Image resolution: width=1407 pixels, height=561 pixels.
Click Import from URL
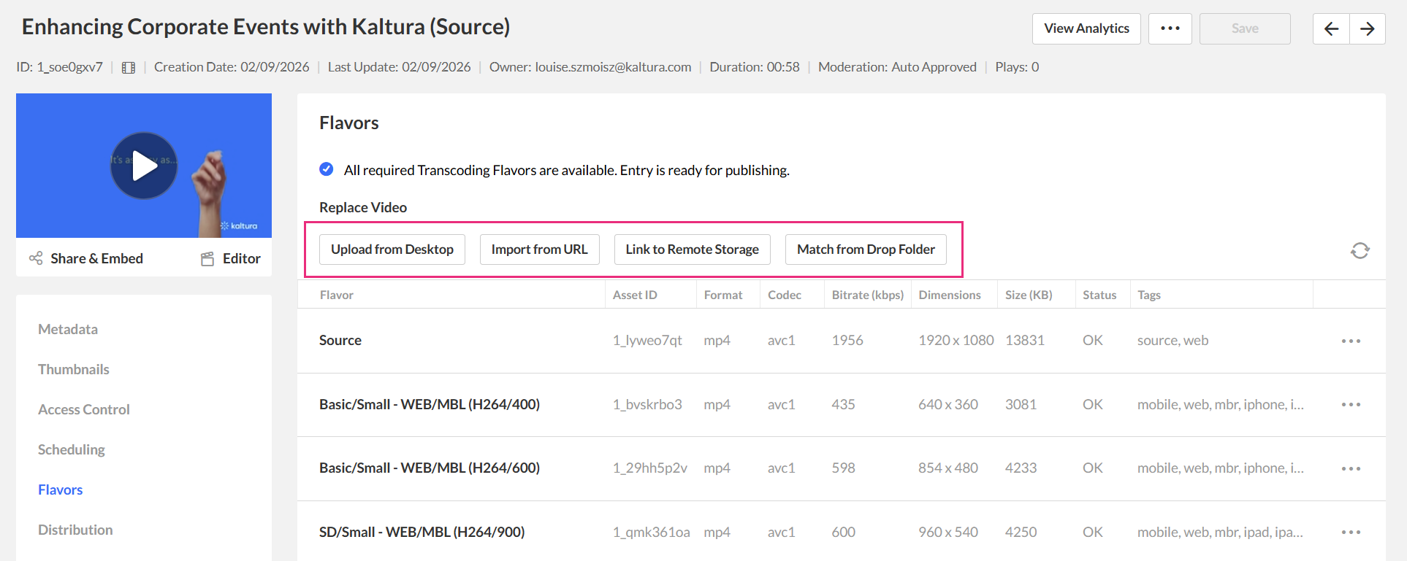coord(539,249)
